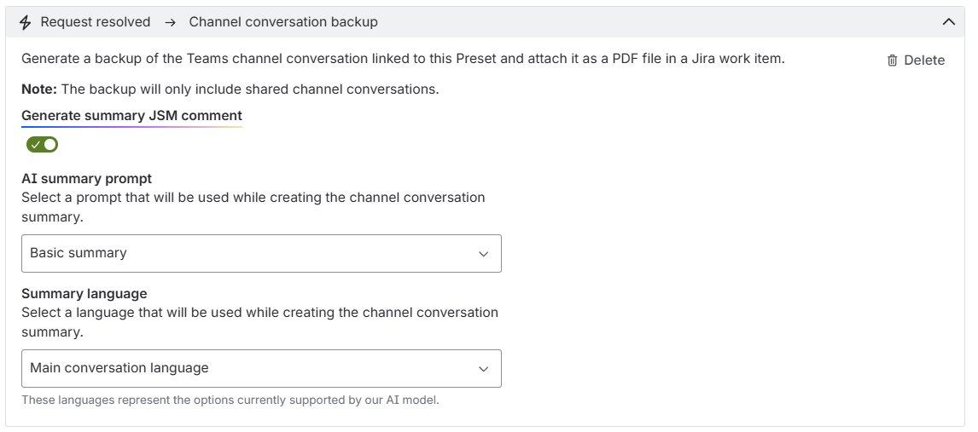Click the Channel conversation backup header title
978x432 pixels.
(x=283, y=22)
